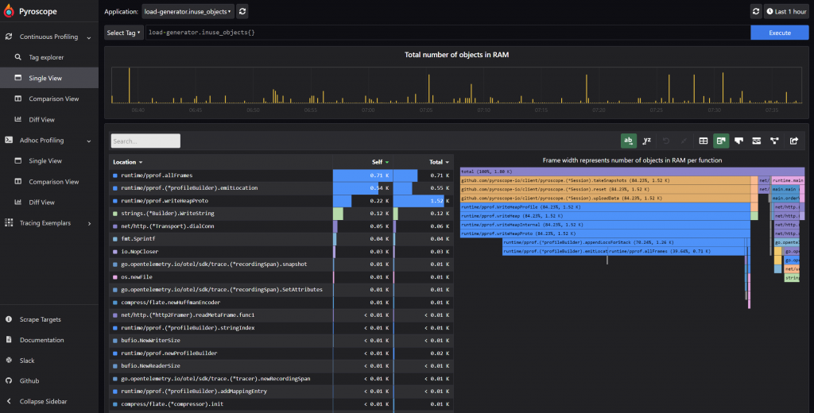
Task: Select the table and flamegraph combined view
Action: coord(721,141)
